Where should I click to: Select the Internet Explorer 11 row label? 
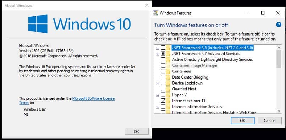tap(189, 101)
